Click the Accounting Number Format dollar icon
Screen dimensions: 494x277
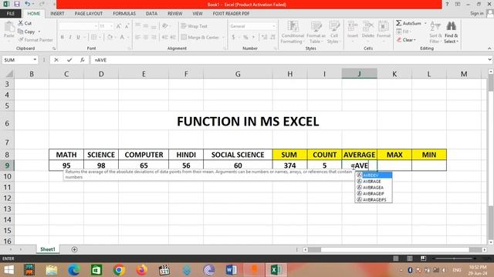(233, 37)
